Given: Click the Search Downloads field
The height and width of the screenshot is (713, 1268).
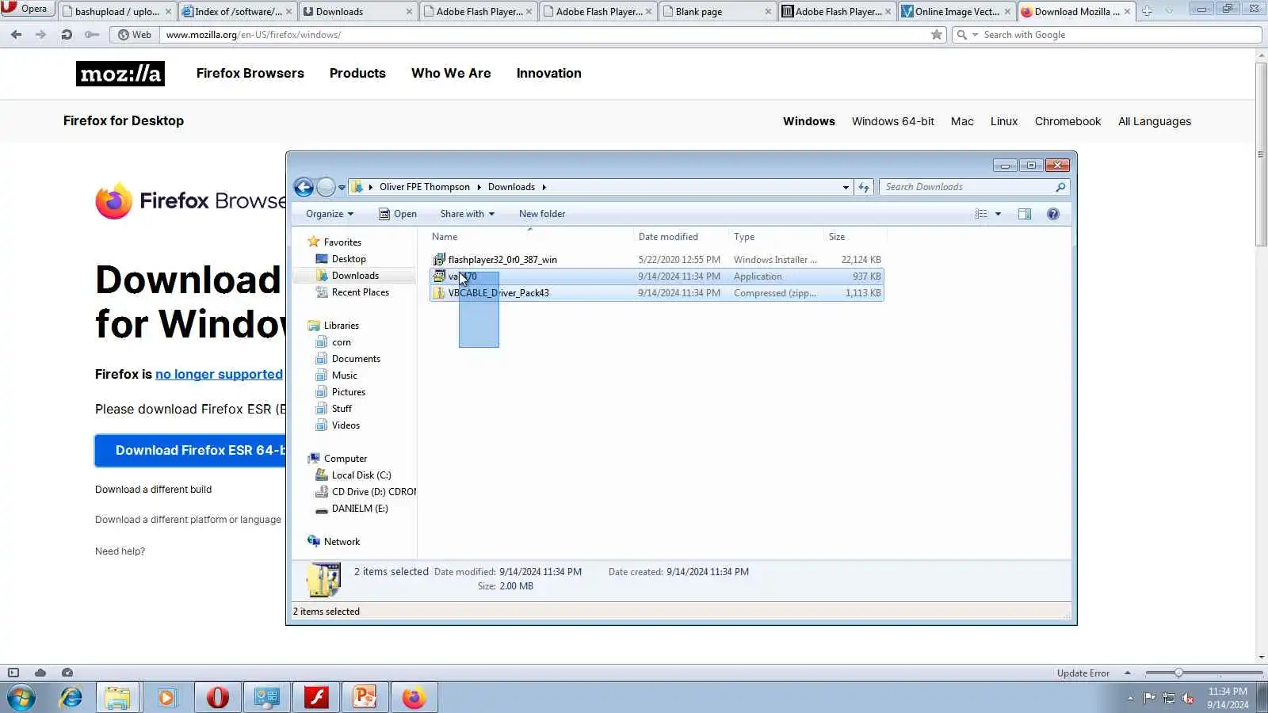Looking at the screenshot, I should click(967, 187).
